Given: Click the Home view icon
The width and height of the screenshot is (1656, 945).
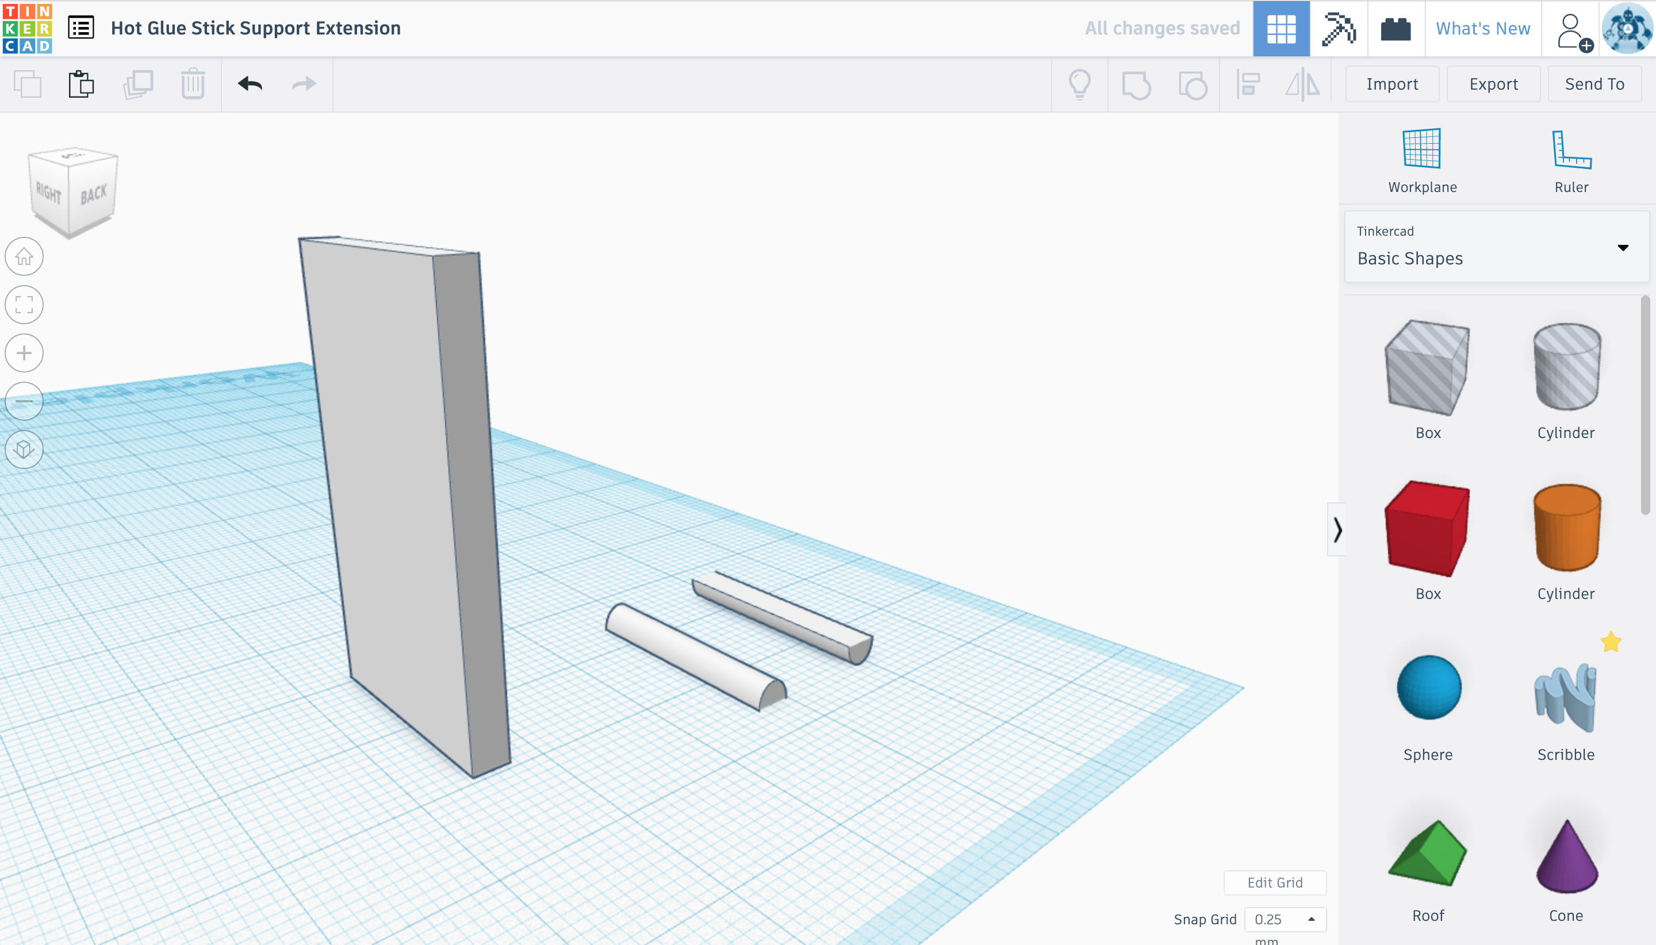Looking at the screenshot, I should tap(24, 256).
